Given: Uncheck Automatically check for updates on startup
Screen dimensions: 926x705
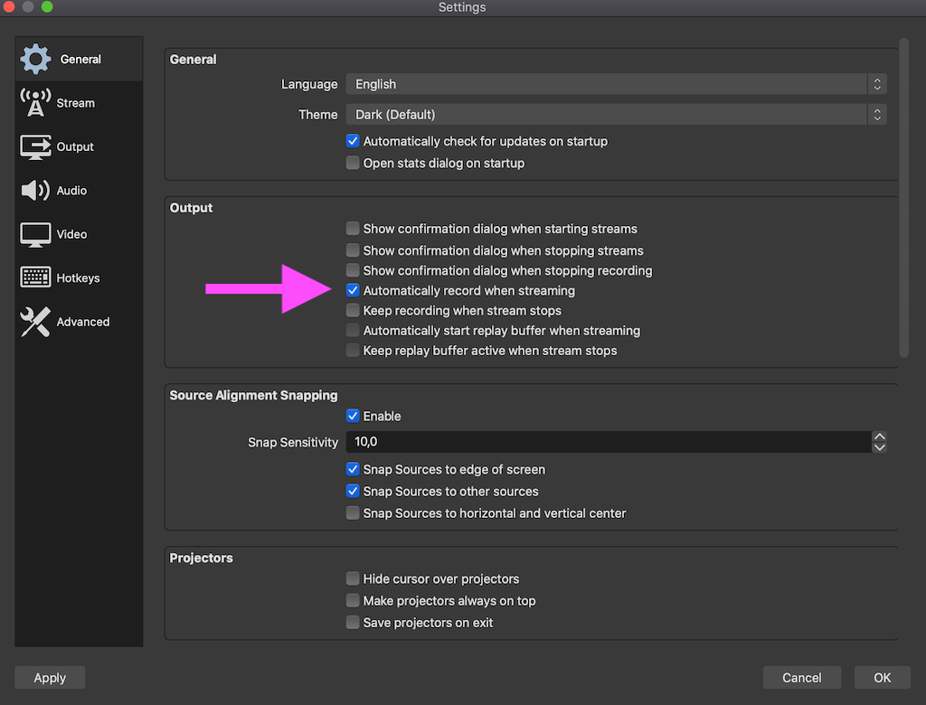Looking at the screenshot, I should 353,141.
